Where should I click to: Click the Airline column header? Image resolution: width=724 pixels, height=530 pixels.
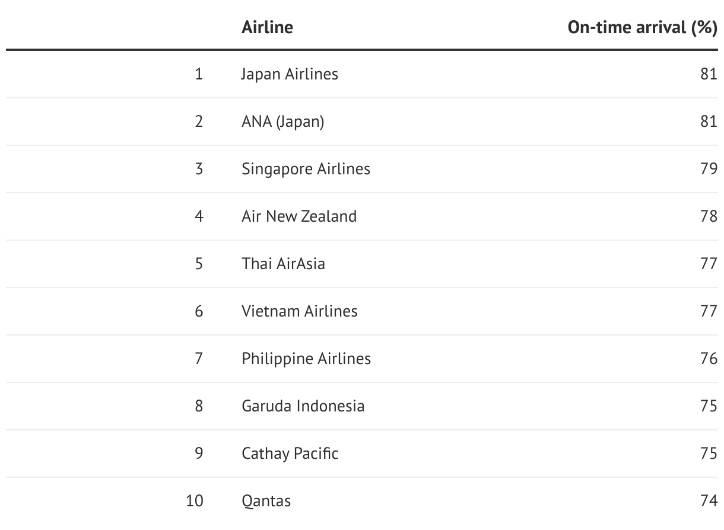pos(267,27)
